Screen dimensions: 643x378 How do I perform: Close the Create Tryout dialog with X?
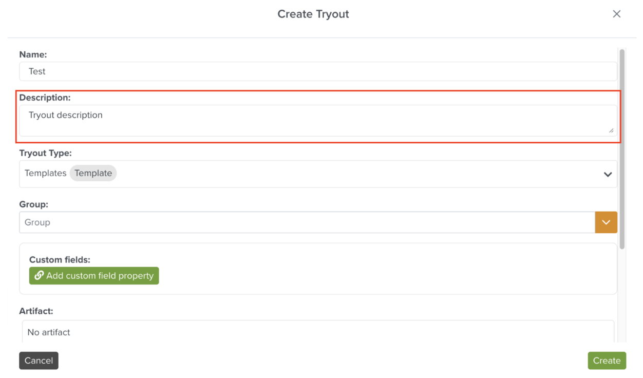[x=616, y=14]
